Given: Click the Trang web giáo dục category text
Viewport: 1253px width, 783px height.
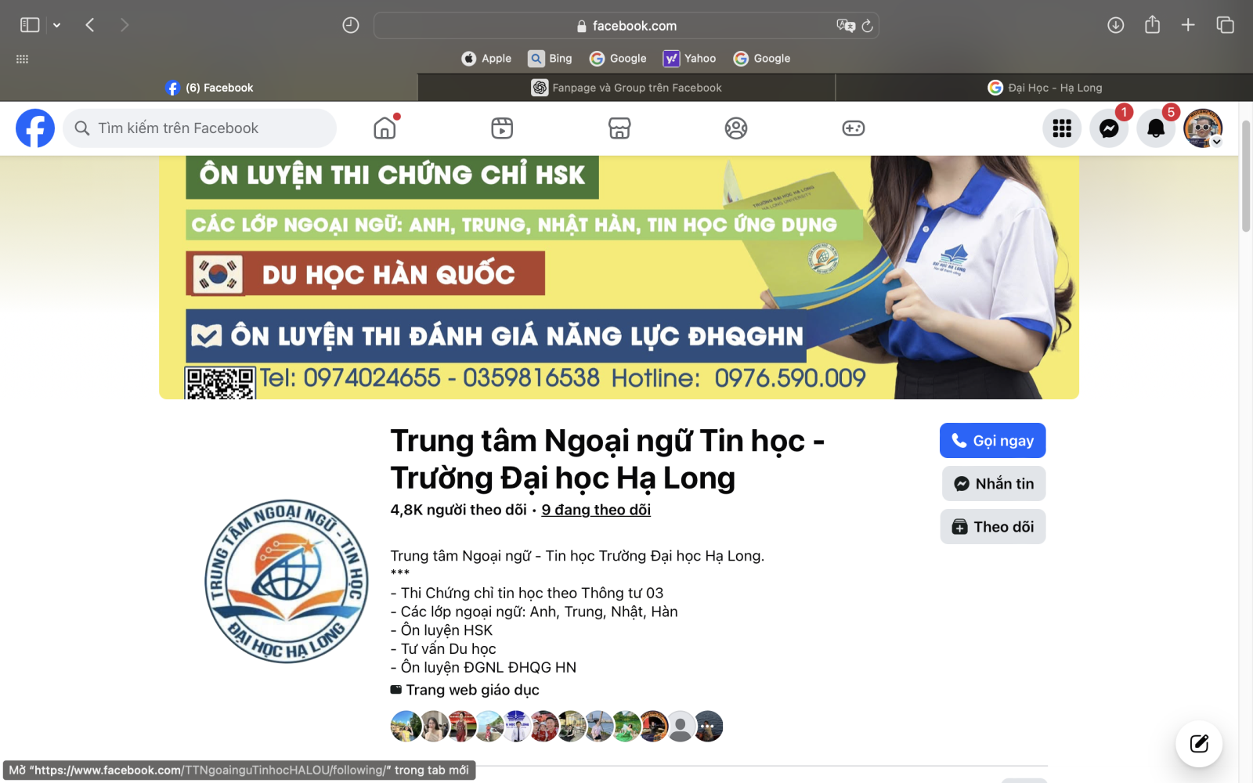Looking at the screenshot, I should 472,690.
